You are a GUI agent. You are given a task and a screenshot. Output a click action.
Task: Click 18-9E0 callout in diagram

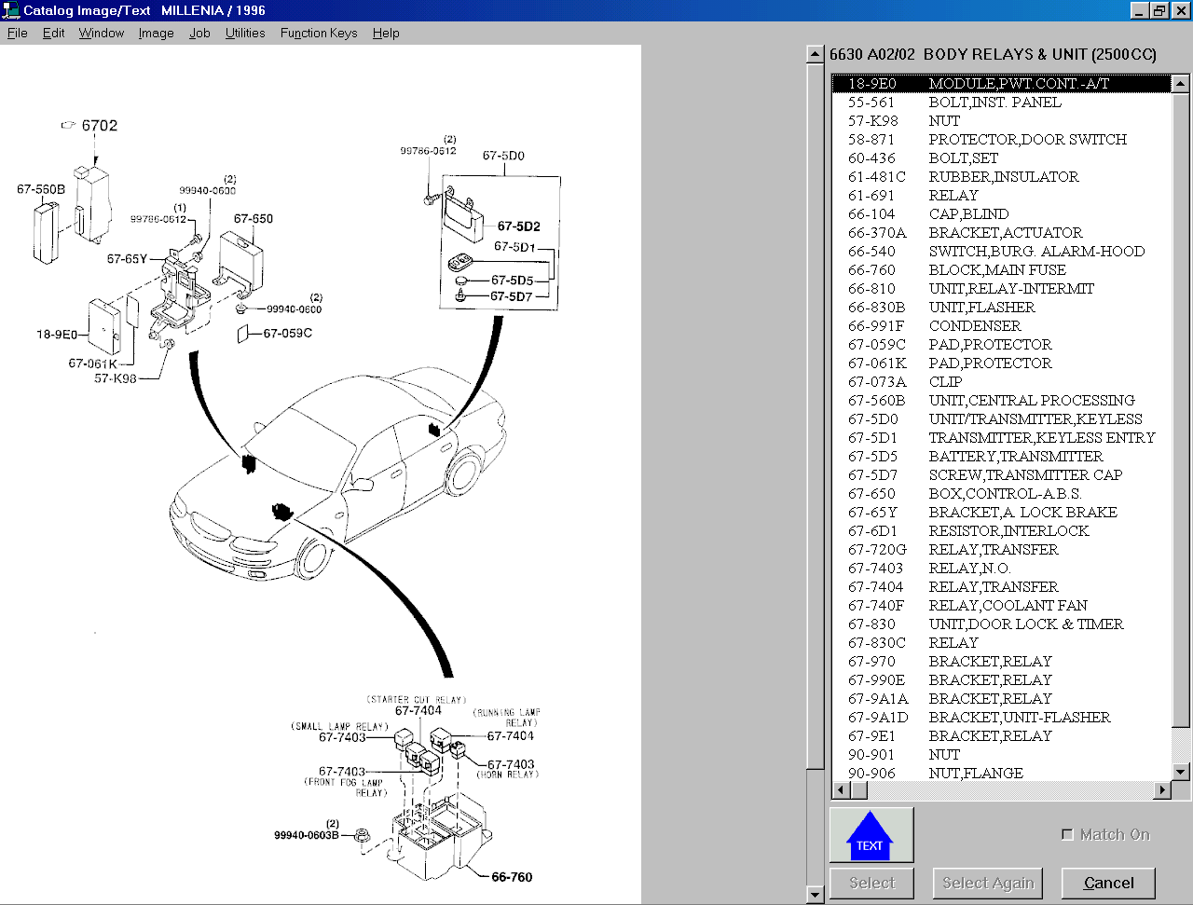tap(57, 335)
